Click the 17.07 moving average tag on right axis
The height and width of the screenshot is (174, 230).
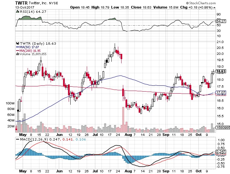point(221,93)
